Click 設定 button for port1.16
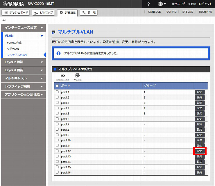Image resolution: width=215 pixels, height=186 pixels. click(200, 172)
